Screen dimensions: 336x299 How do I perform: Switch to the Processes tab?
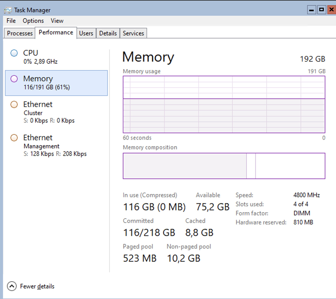click(x=20, y=33)
